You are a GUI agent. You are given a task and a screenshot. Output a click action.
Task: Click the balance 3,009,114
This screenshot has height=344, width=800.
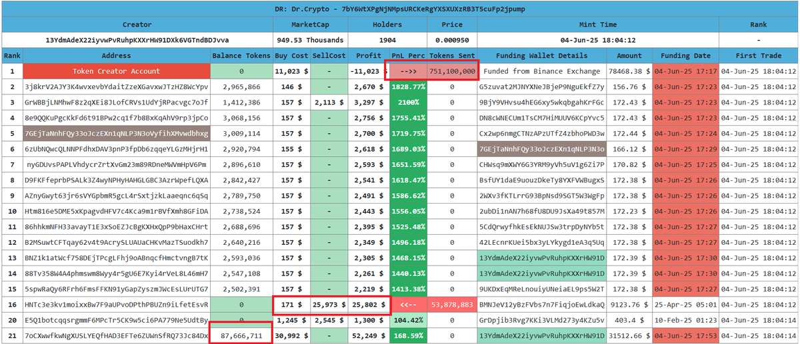click(241, 134)
